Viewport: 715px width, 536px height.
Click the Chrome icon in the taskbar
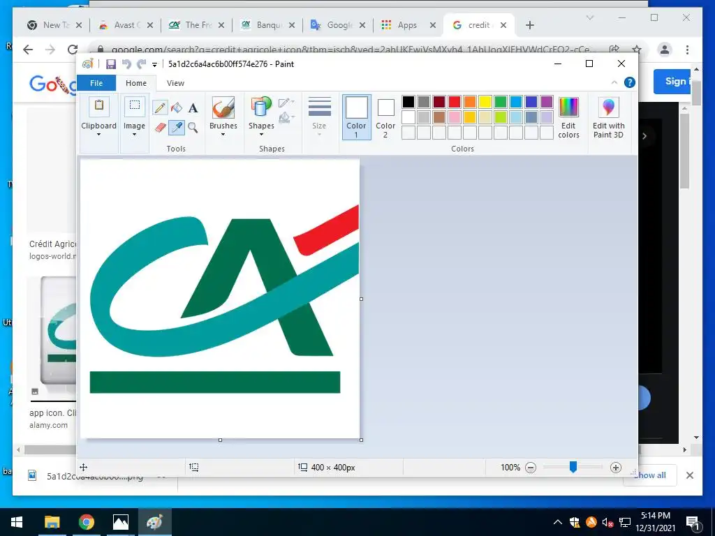coord(86,522)
